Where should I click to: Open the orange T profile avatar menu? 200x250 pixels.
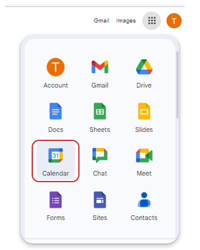click(174, 21)
